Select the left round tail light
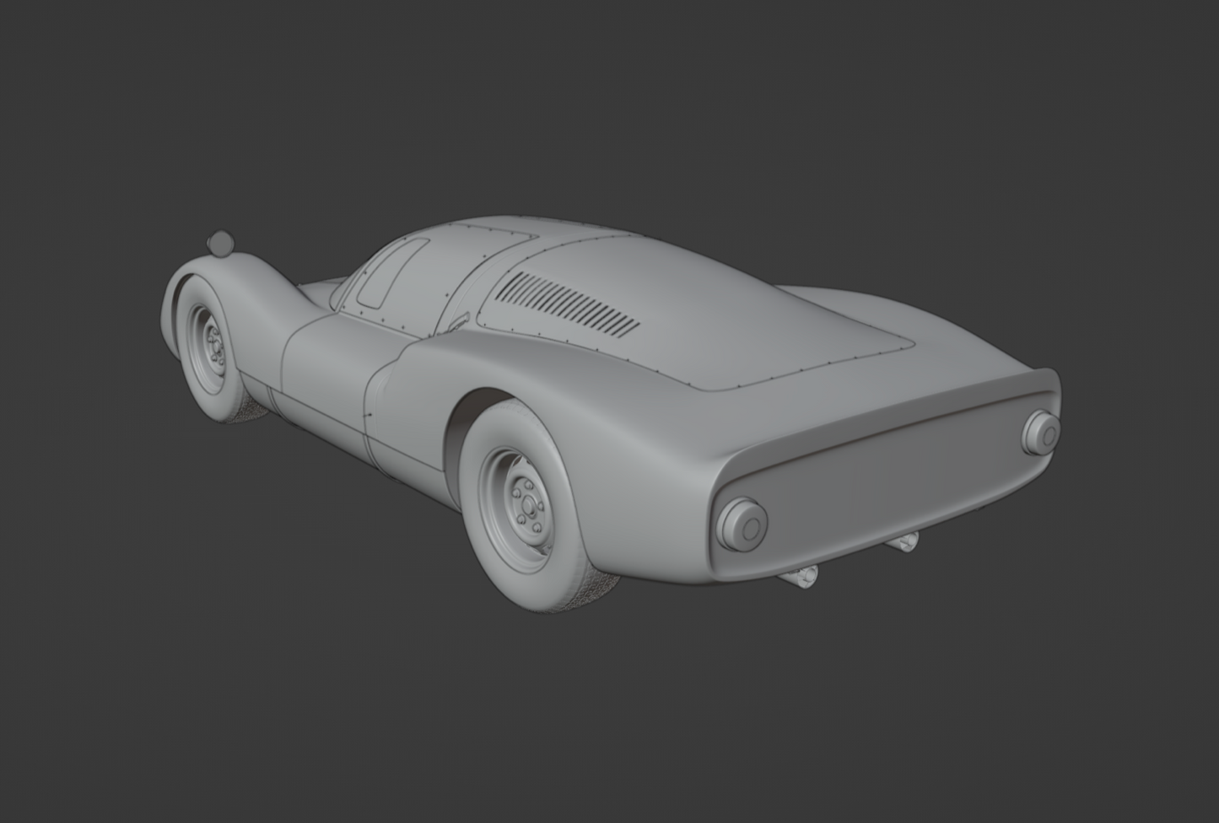Image resolution: width=1219 pixels, height=823 pixels. [x=742, y=524]
